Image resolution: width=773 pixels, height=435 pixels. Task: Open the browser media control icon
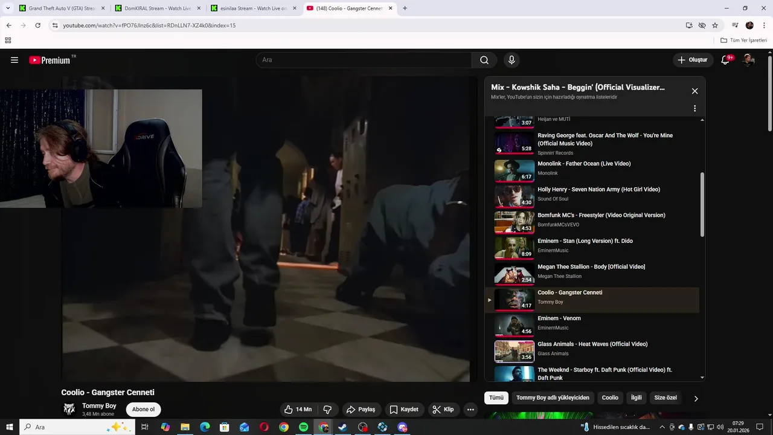point(735,25)
